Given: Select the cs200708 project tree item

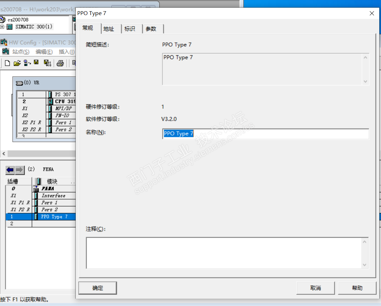Looking at the screenshot, I should click(x=18, y=20).
